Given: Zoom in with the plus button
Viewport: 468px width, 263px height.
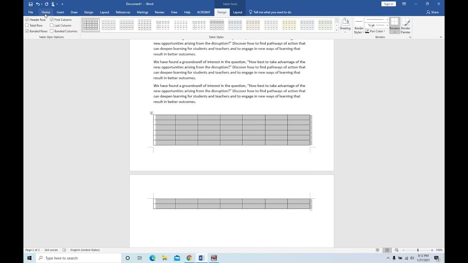Looking at the screenshot, I should [x=432, y=250].
